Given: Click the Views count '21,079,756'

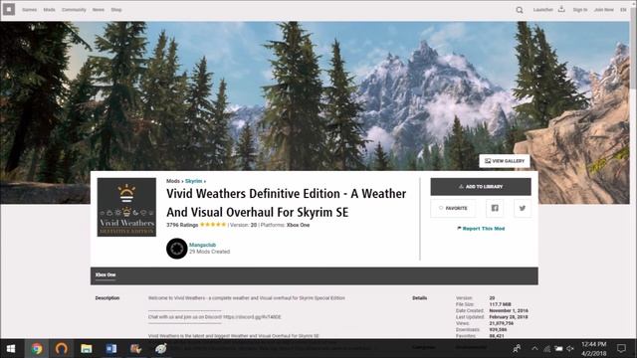Looking at the screenshot, I should [502, 323].
